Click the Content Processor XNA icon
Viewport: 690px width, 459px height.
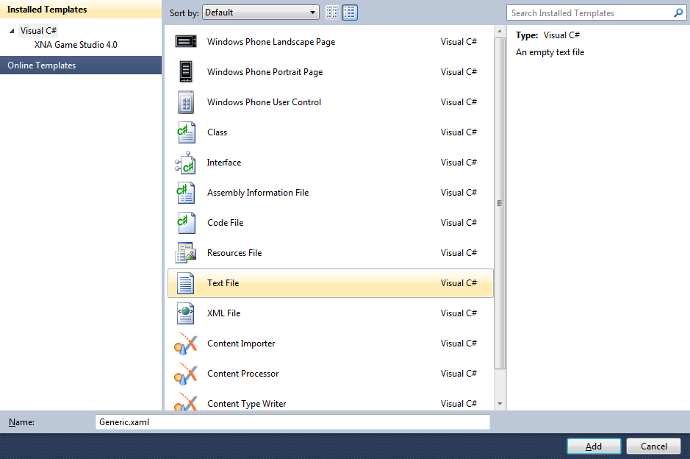point(186,374)
